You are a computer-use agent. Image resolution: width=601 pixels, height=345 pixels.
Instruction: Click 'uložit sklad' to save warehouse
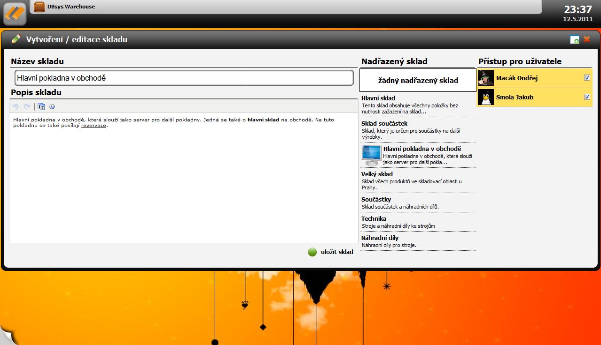[336, 252]
